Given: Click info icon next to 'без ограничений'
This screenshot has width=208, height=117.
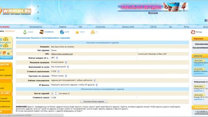Looking at the screenshot, I should click(x=68, y=67).
